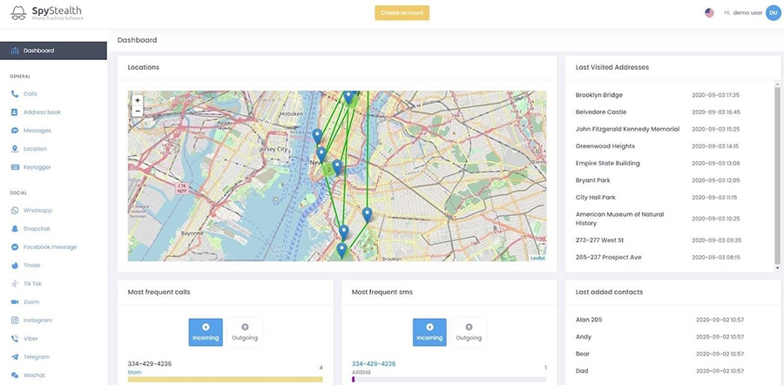Click the Last Visited Addresses scrollbar
This screenshot has height=385, width=784.
click(777, 175)
